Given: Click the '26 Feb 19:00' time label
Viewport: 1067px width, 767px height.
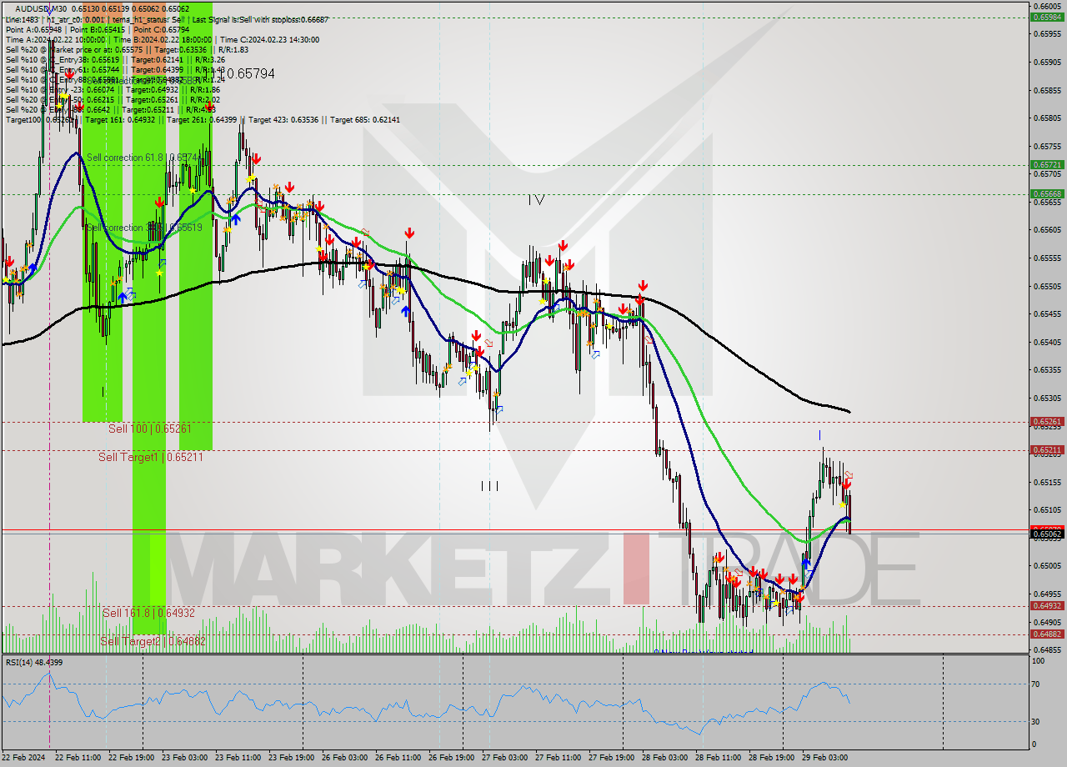Looking at the screenshot, I should point(452,758).
